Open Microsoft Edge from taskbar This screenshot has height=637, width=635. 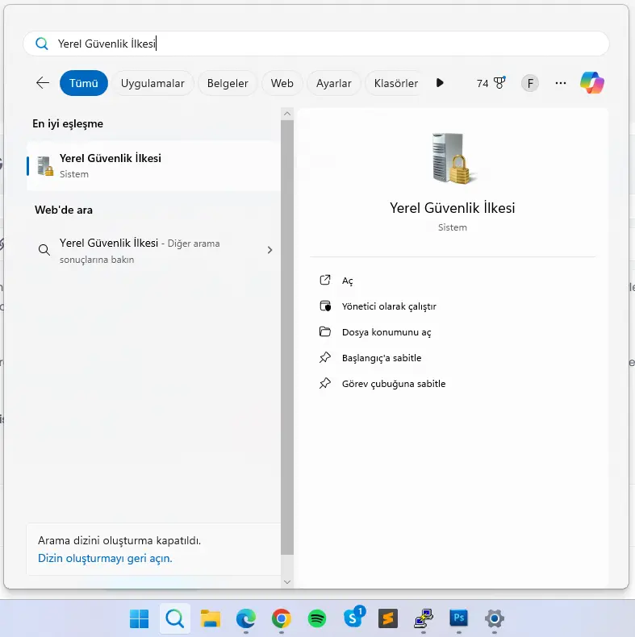click(246, 618)
